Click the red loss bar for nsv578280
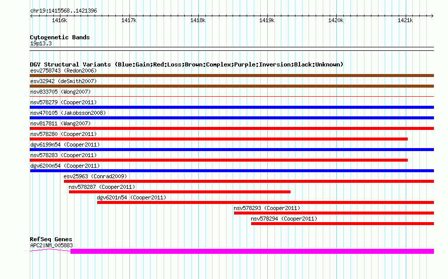This screenshot has width=448, height=279. click(218, 139)
